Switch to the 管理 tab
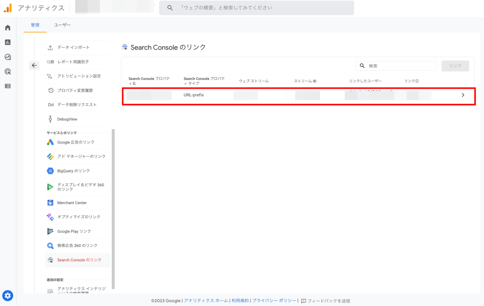 click(x=35, y=25)
